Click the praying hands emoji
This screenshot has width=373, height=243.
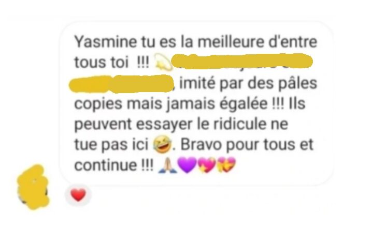(x=168, y=165)
